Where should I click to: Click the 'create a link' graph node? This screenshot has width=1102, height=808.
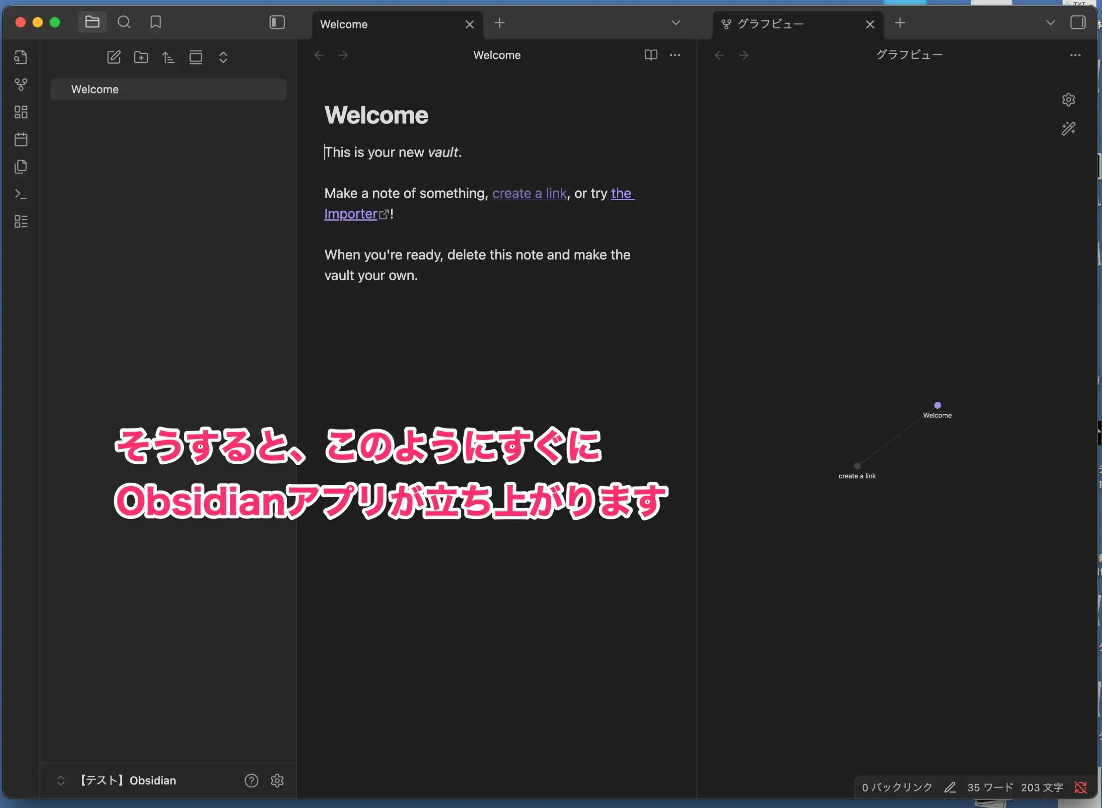click(x=857, y=466)
